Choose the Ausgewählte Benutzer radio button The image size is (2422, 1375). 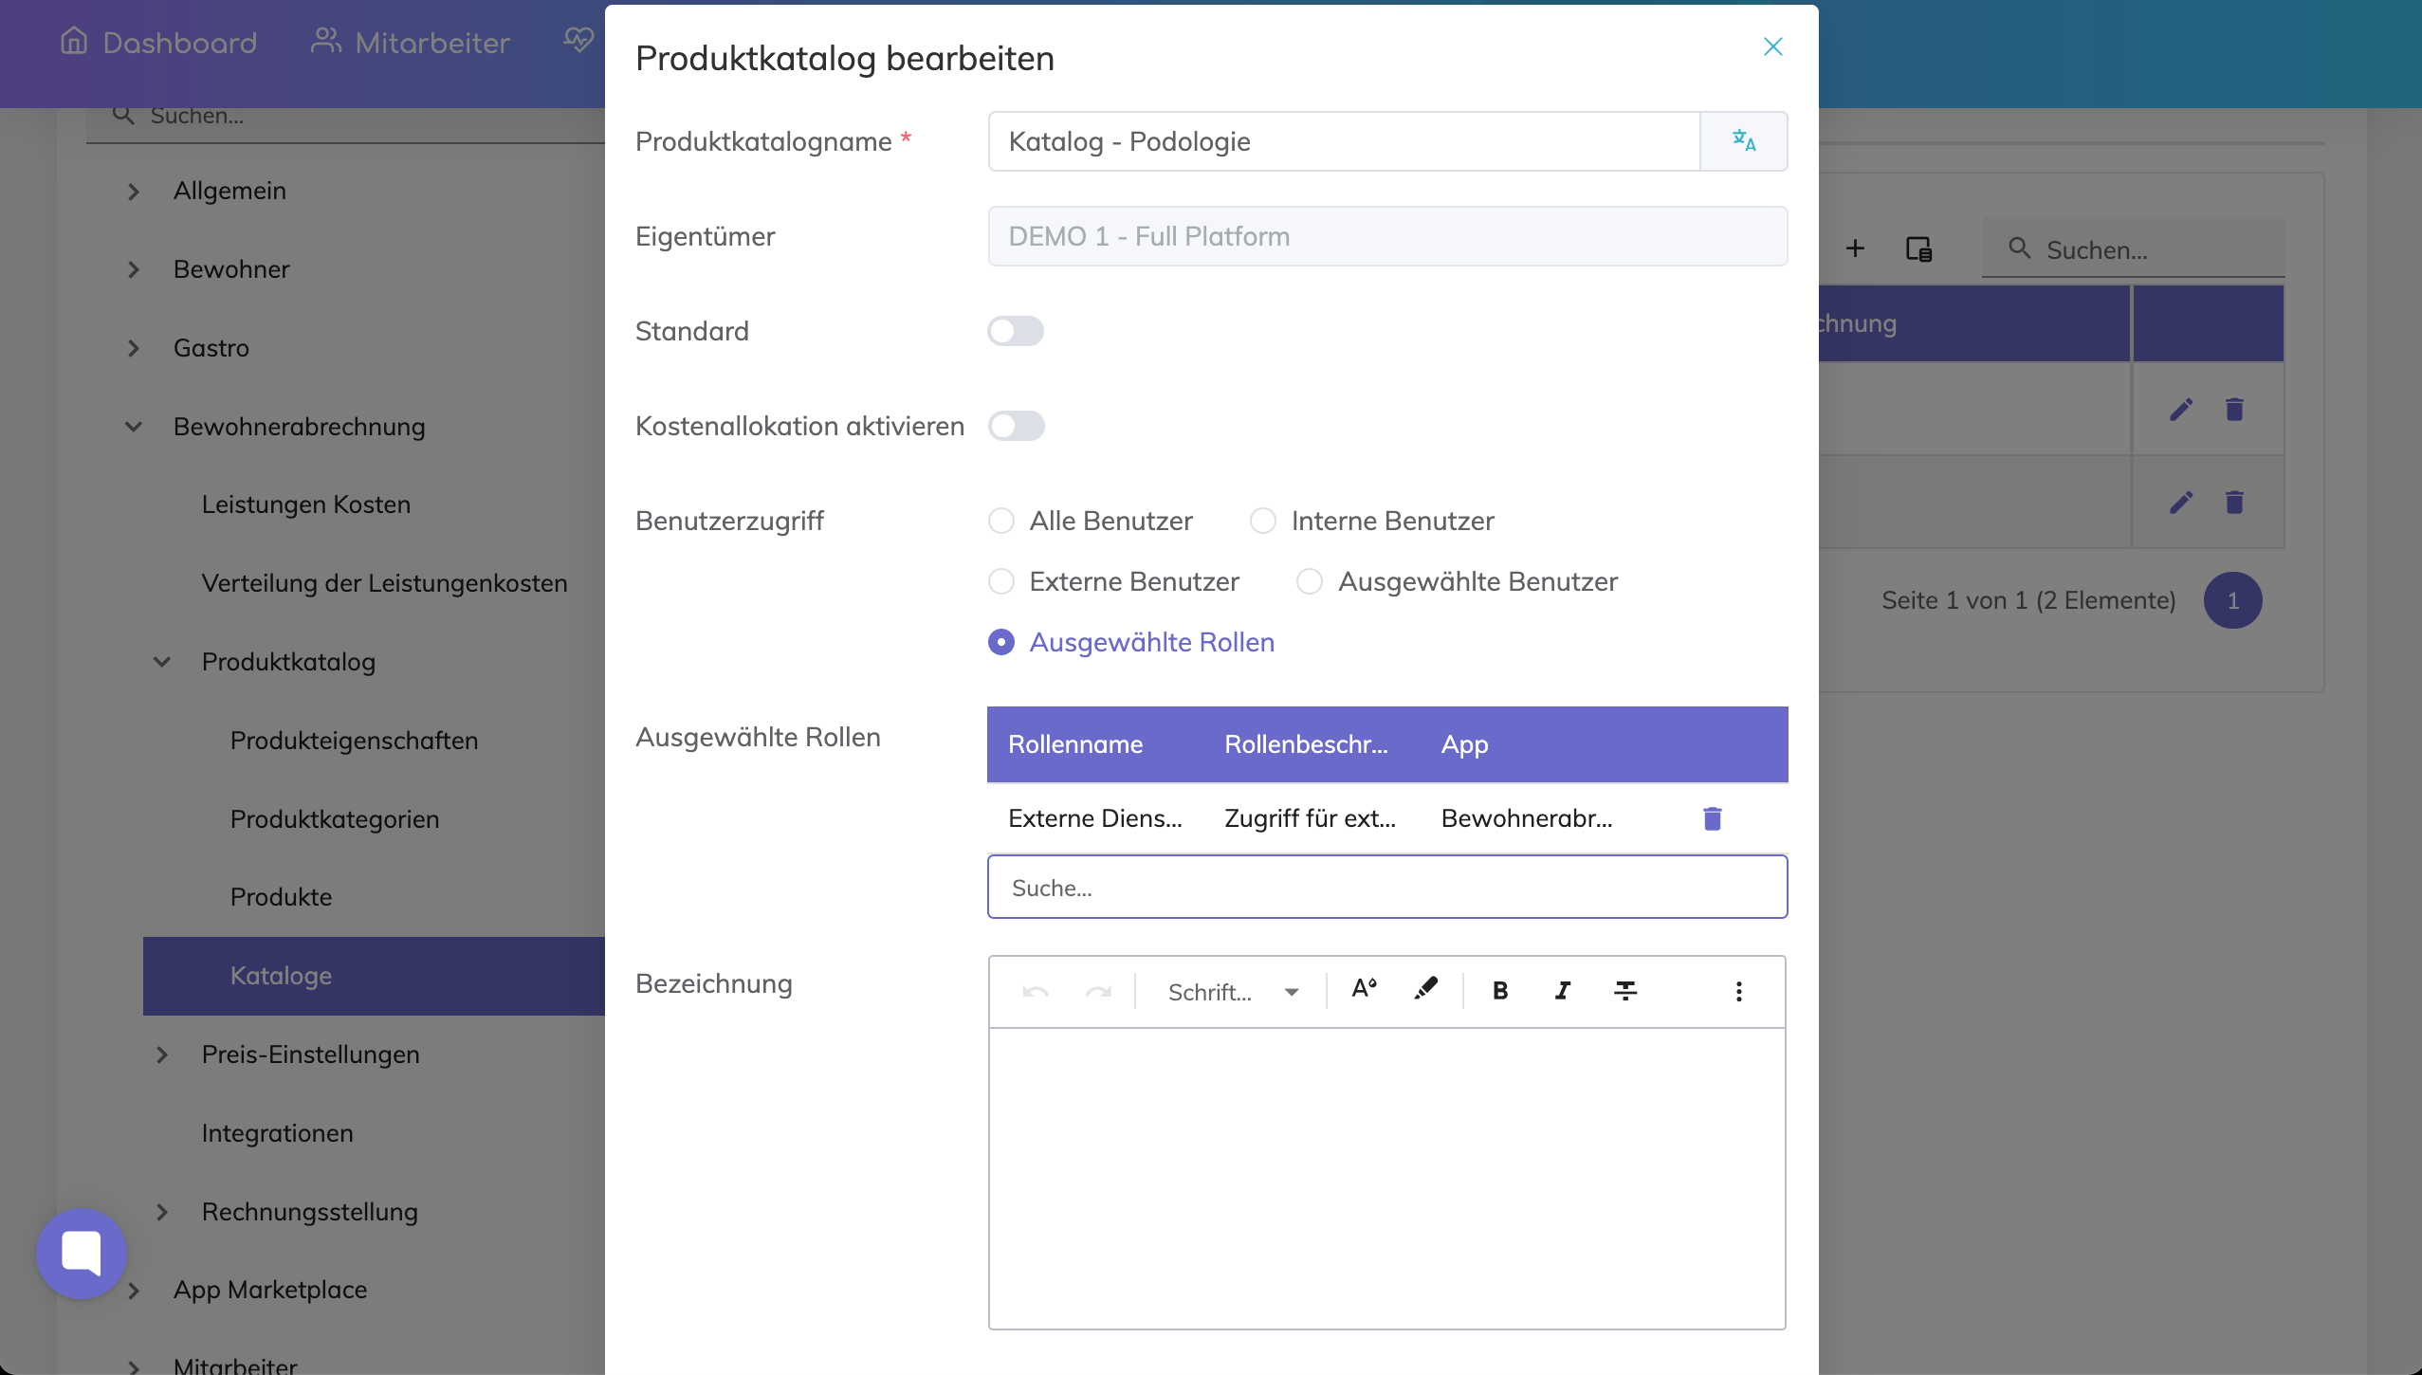[x=1310, y=581]
